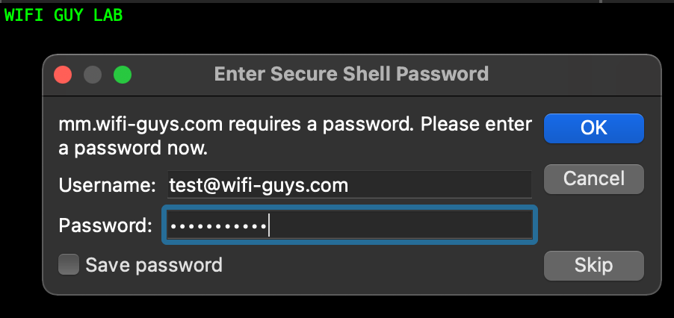This screenshot has width=674, height=318.
Task: Click the "Password:" label
Action: point(105,225)
